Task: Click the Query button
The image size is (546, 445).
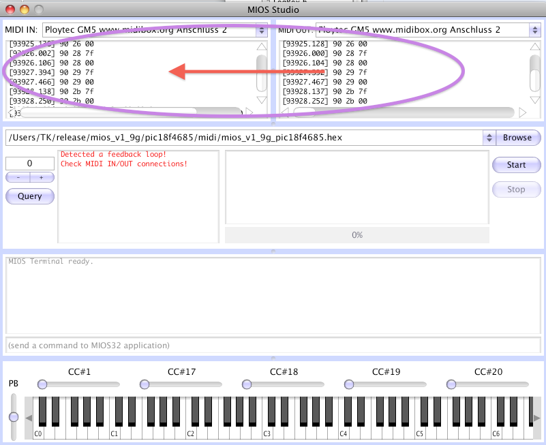Action: point(30,196)
